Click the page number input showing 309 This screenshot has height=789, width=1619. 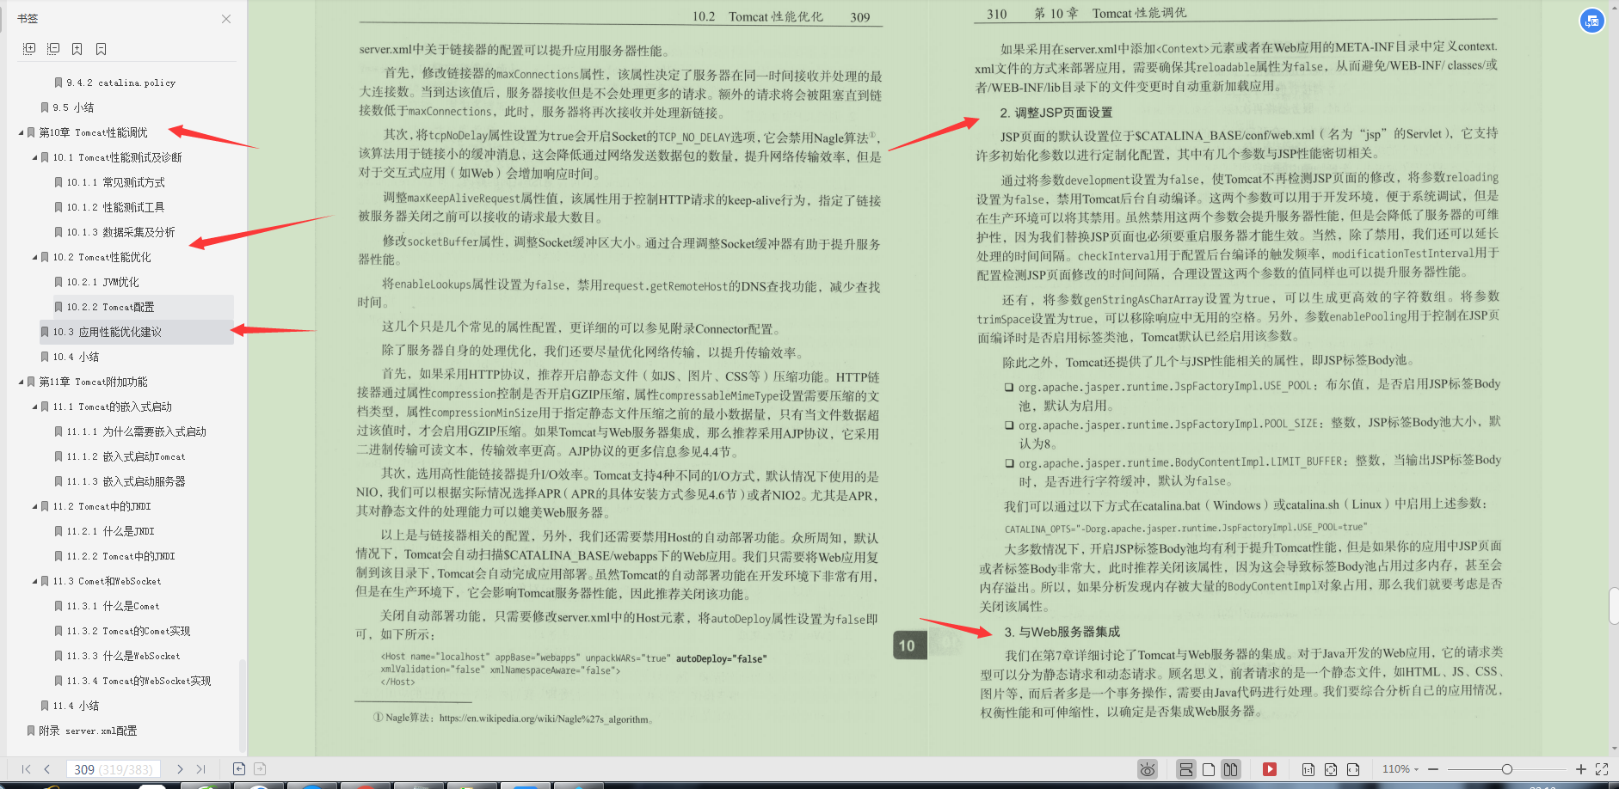coord(113,768)
